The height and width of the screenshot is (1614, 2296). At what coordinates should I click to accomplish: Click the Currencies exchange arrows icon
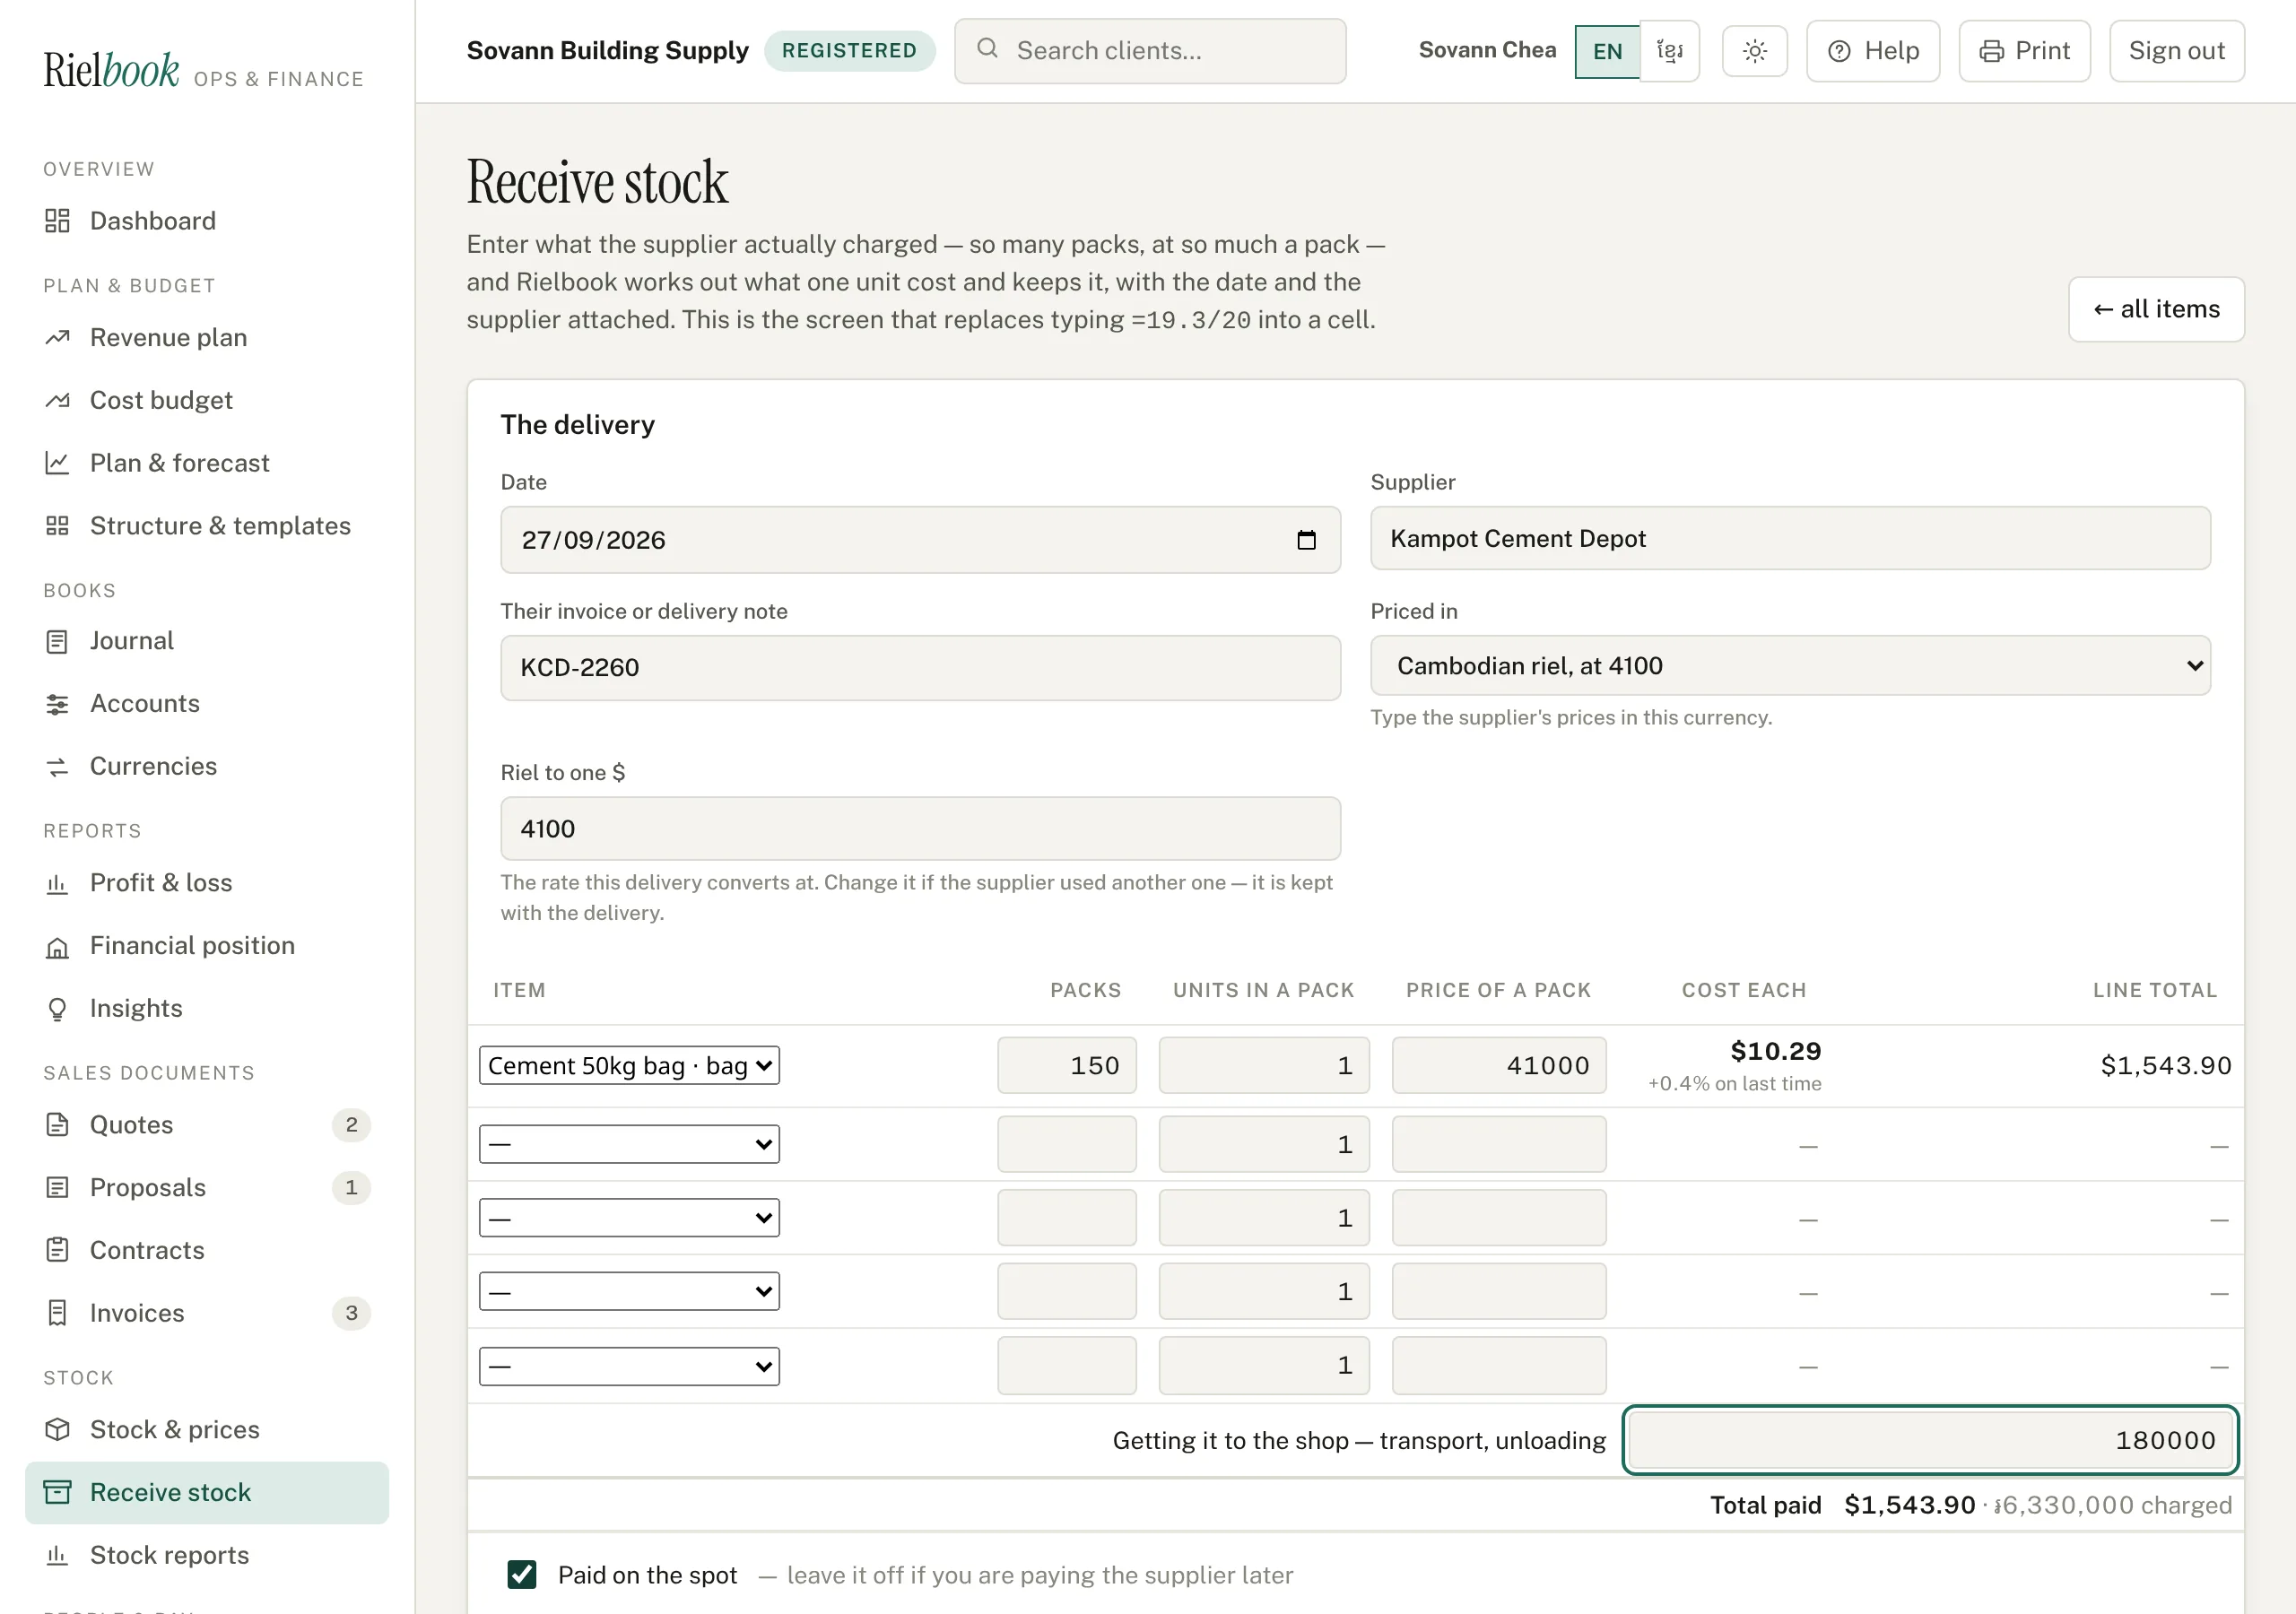57,767
